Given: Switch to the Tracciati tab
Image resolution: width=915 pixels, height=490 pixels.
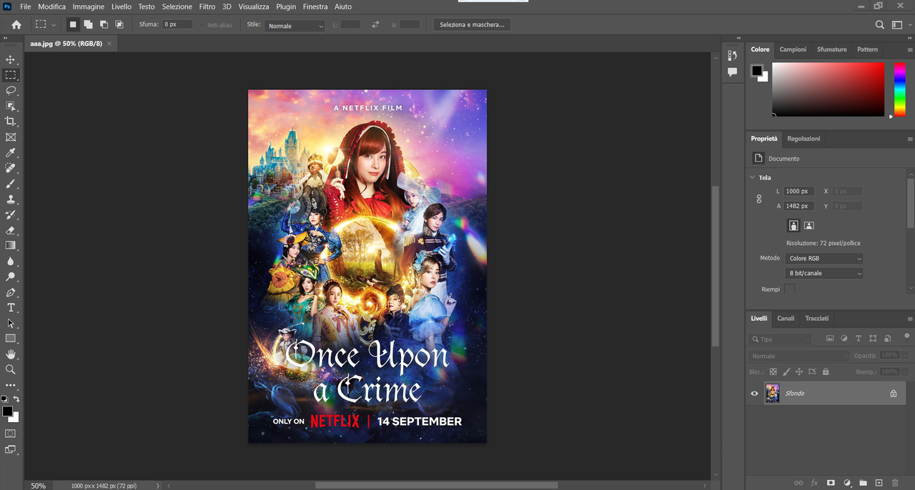Looking at the screenshot, I should point(817,319).
